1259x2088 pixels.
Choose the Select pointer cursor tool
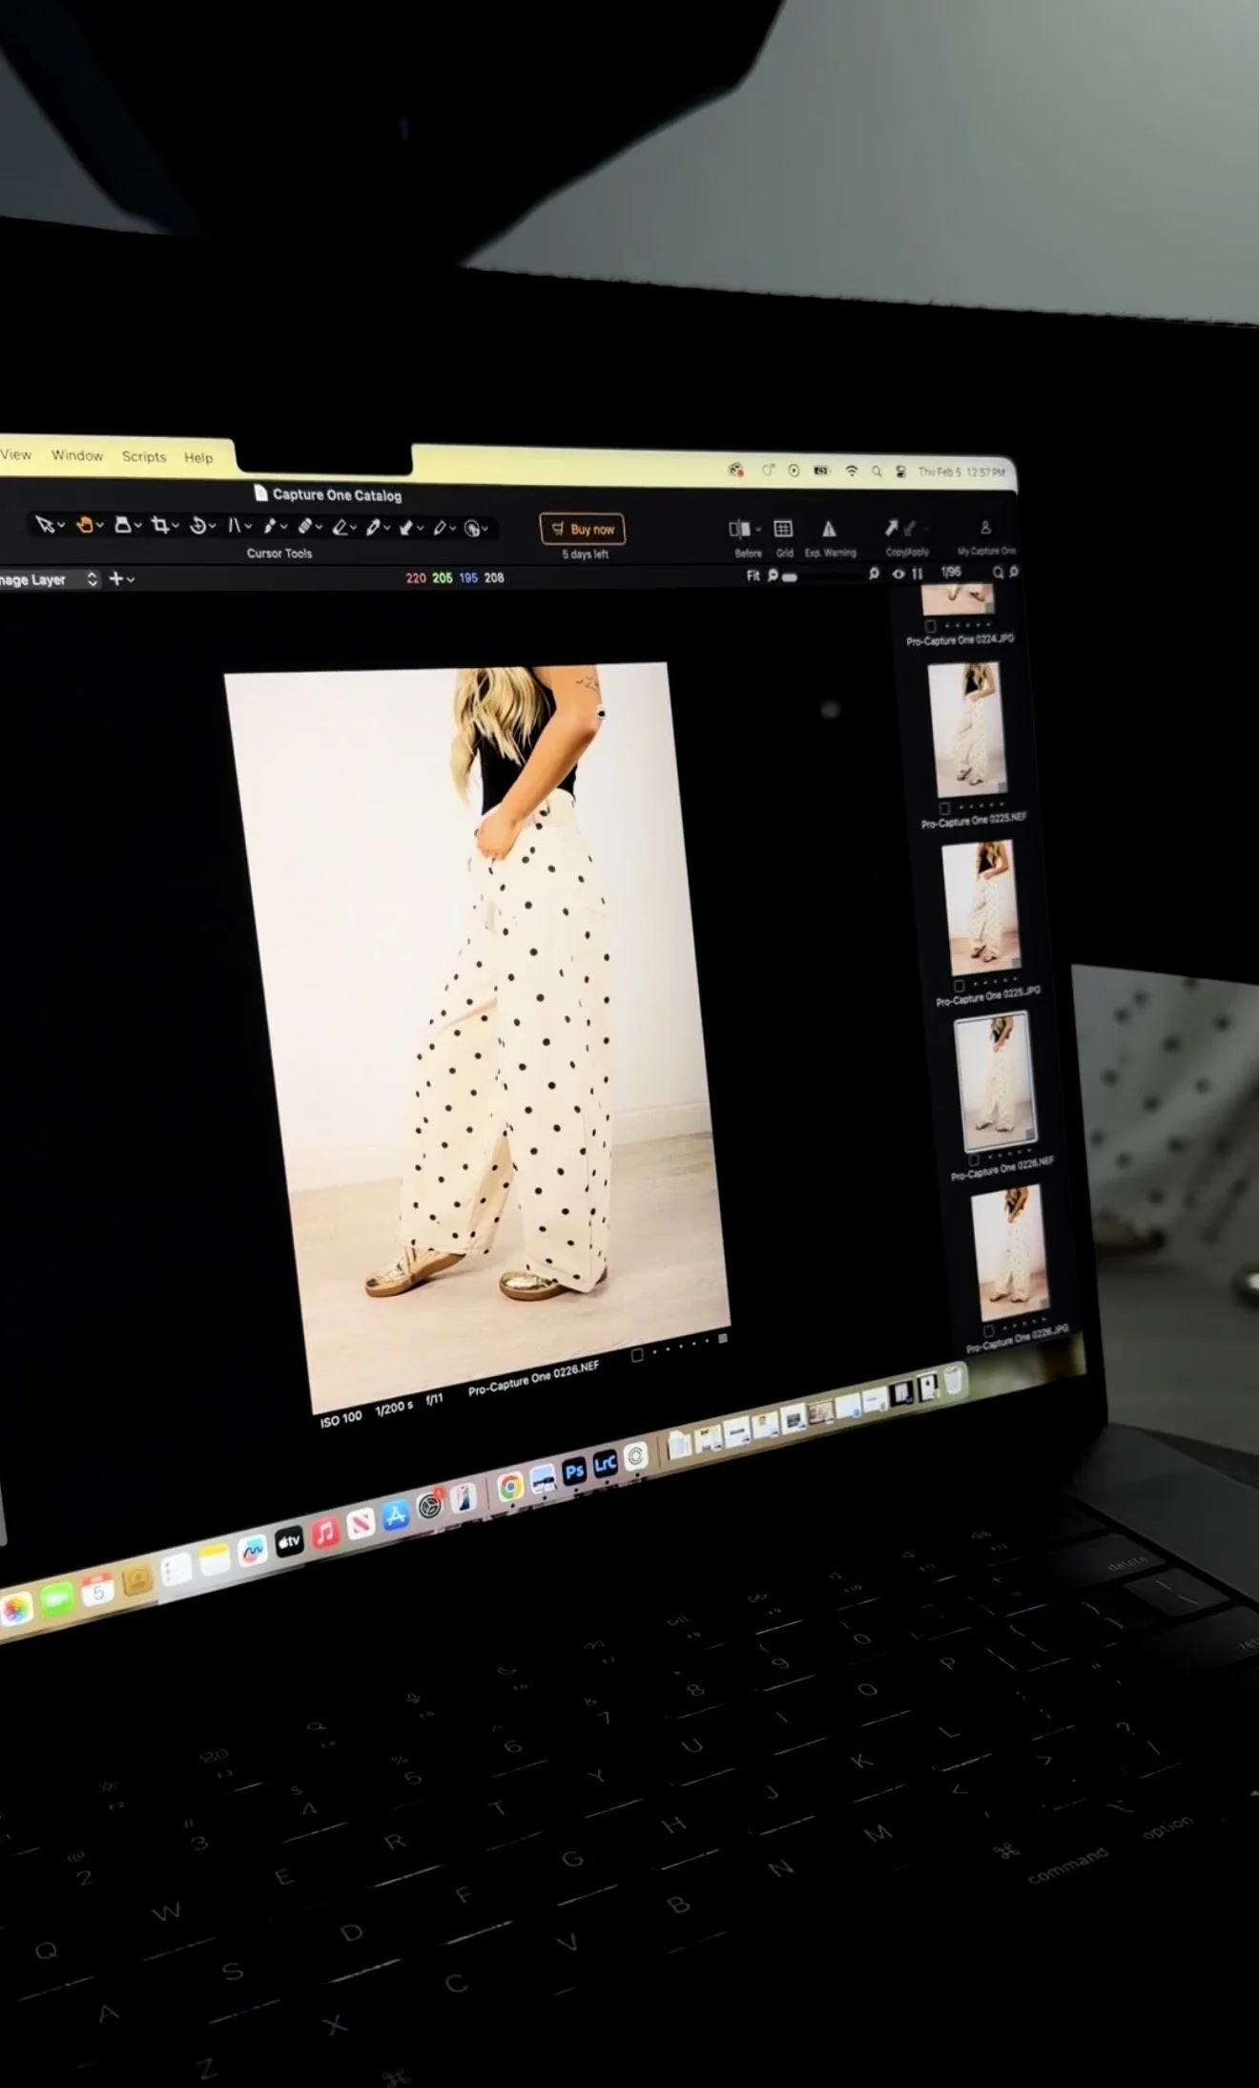pyautogui.click(x=44, y=525)
